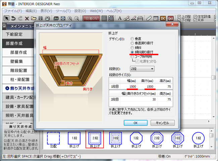This screenshot has height=161, width=218.
Task: Select the 傾斜 radio button
Action: tap(132, 48)
